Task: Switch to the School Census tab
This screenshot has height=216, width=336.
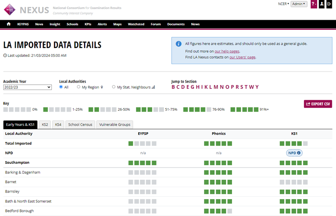Action: 80,124
